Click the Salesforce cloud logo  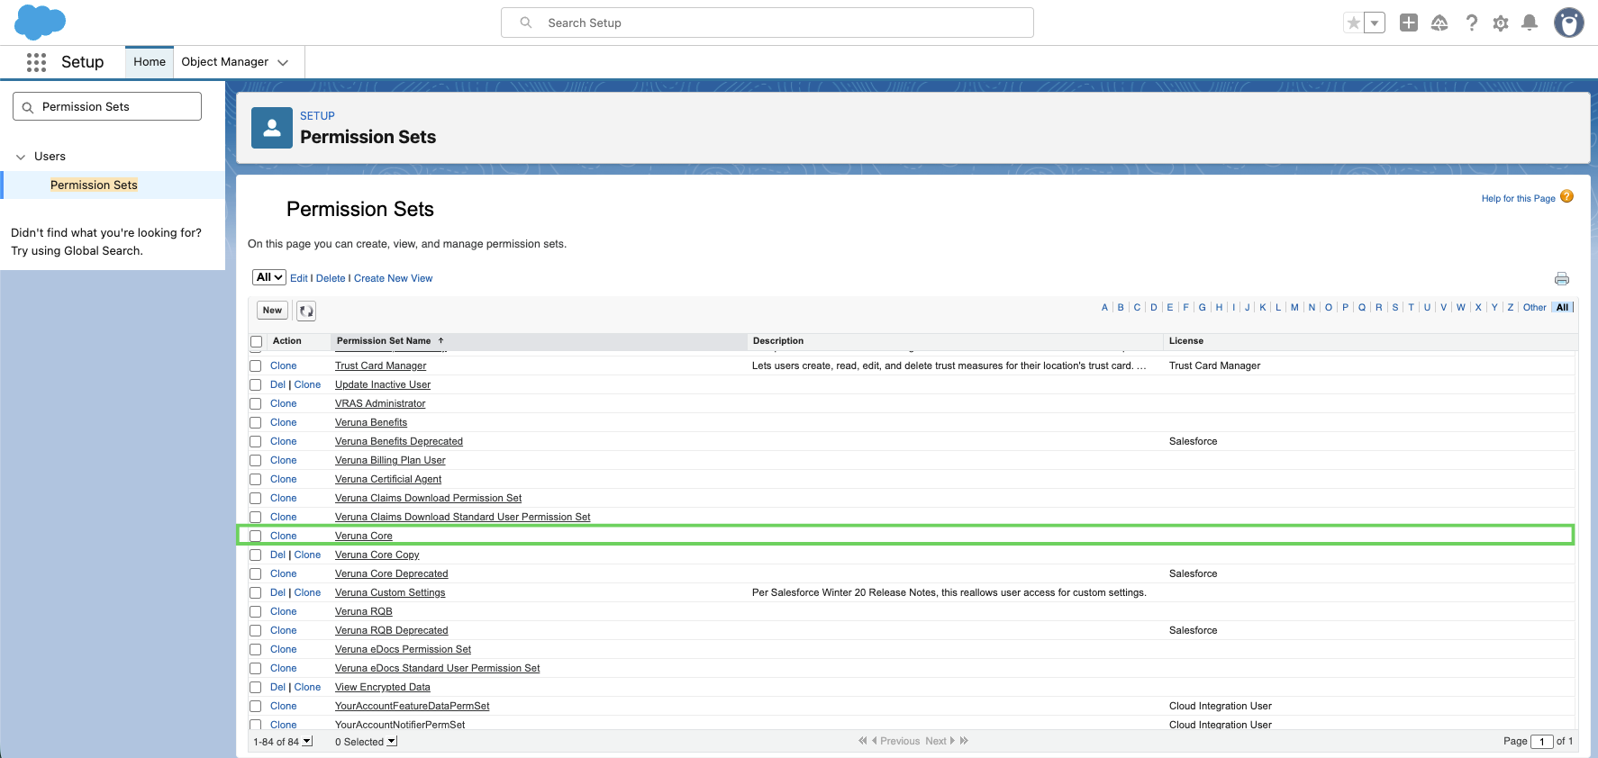[x=41, y=22]
